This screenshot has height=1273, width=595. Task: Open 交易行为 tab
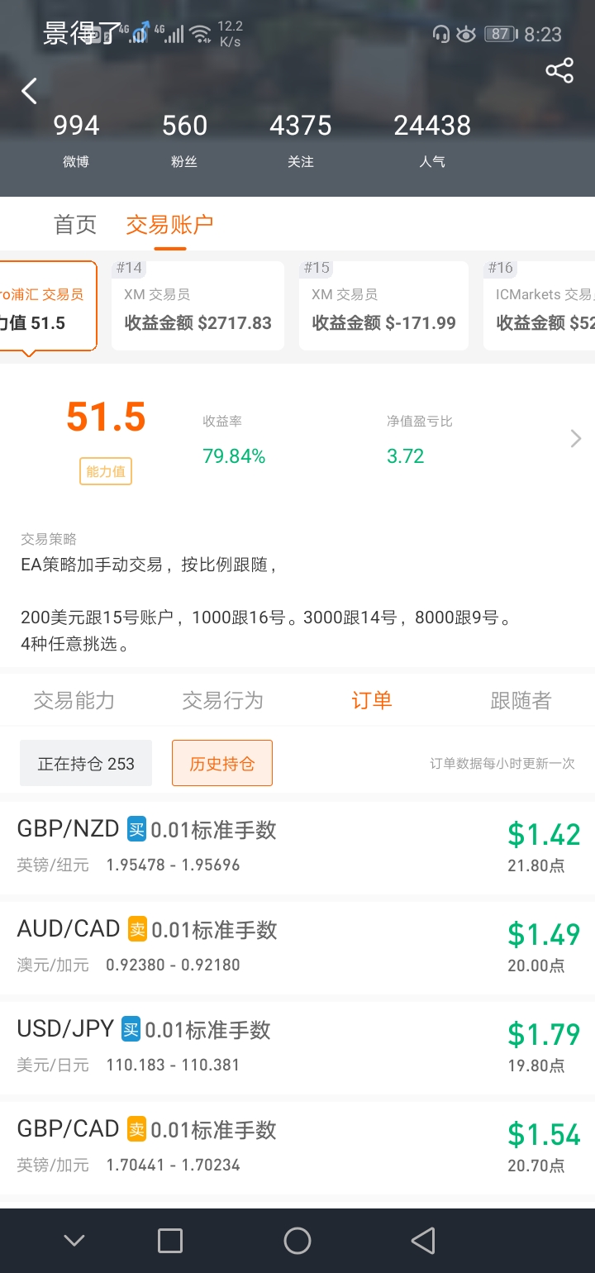222,700
